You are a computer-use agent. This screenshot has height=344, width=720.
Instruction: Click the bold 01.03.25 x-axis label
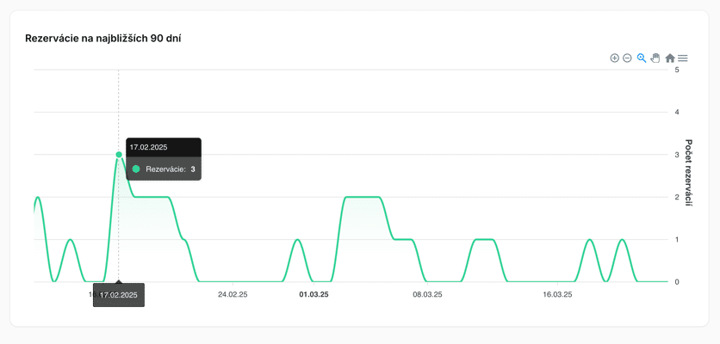tap(313, 294)
